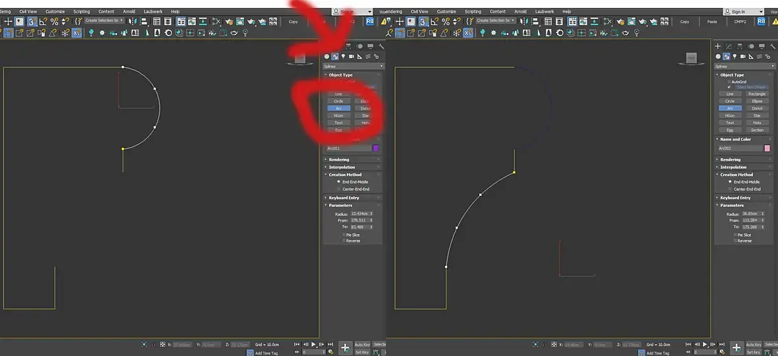Click Mirror tool in right window toolbar
This screenshot has height=356, width=778.
524,21
